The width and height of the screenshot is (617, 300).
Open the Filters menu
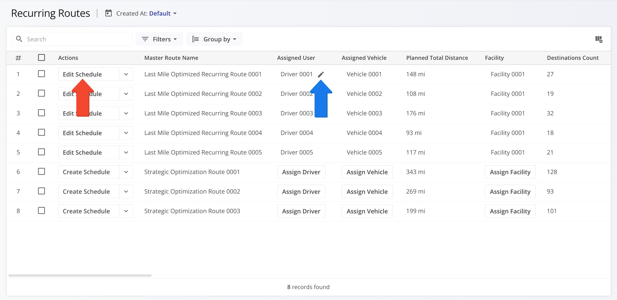click(x=159, y=39)
